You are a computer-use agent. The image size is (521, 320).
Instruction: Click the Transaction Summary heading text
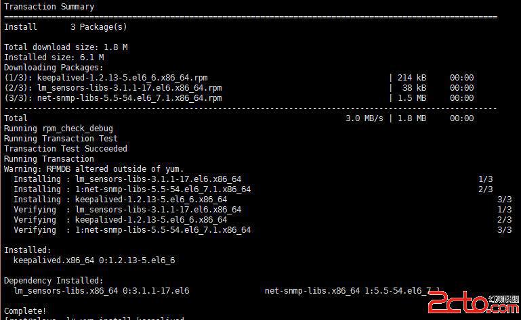[49, 7]
